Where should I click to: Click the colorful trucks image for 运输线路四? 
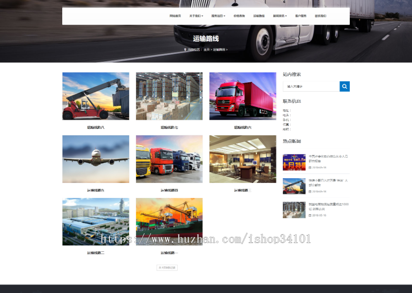(169, 159)
